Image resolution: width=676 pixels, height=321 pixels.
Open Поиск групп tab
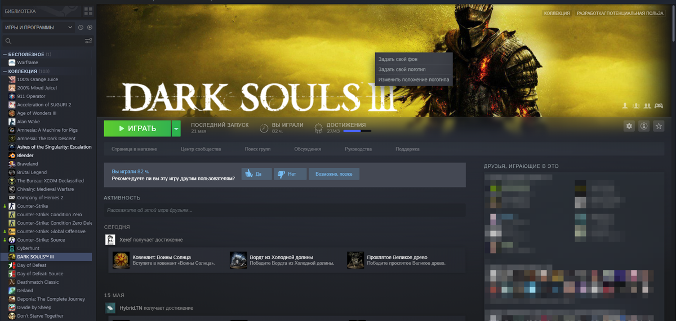pyautogui.click(x=257, y=149)
